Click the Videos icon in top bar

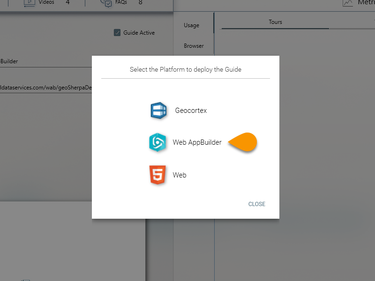coord(29,3)
